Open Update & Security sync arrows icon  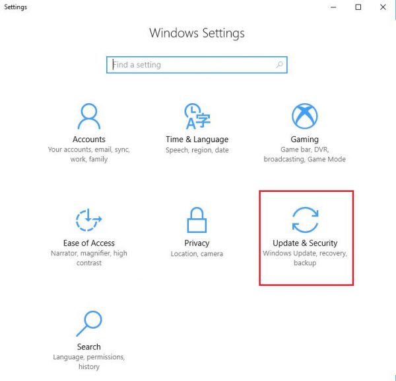(304, 220)
